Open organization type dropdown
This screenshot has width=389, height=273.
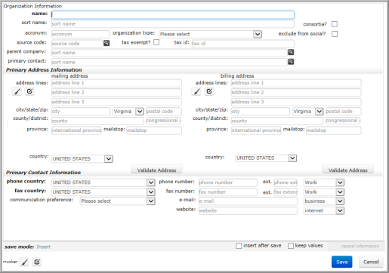click(x=210, y=34)
